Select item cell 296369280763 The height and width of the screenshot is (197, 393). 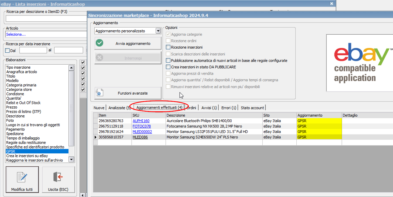115,121
